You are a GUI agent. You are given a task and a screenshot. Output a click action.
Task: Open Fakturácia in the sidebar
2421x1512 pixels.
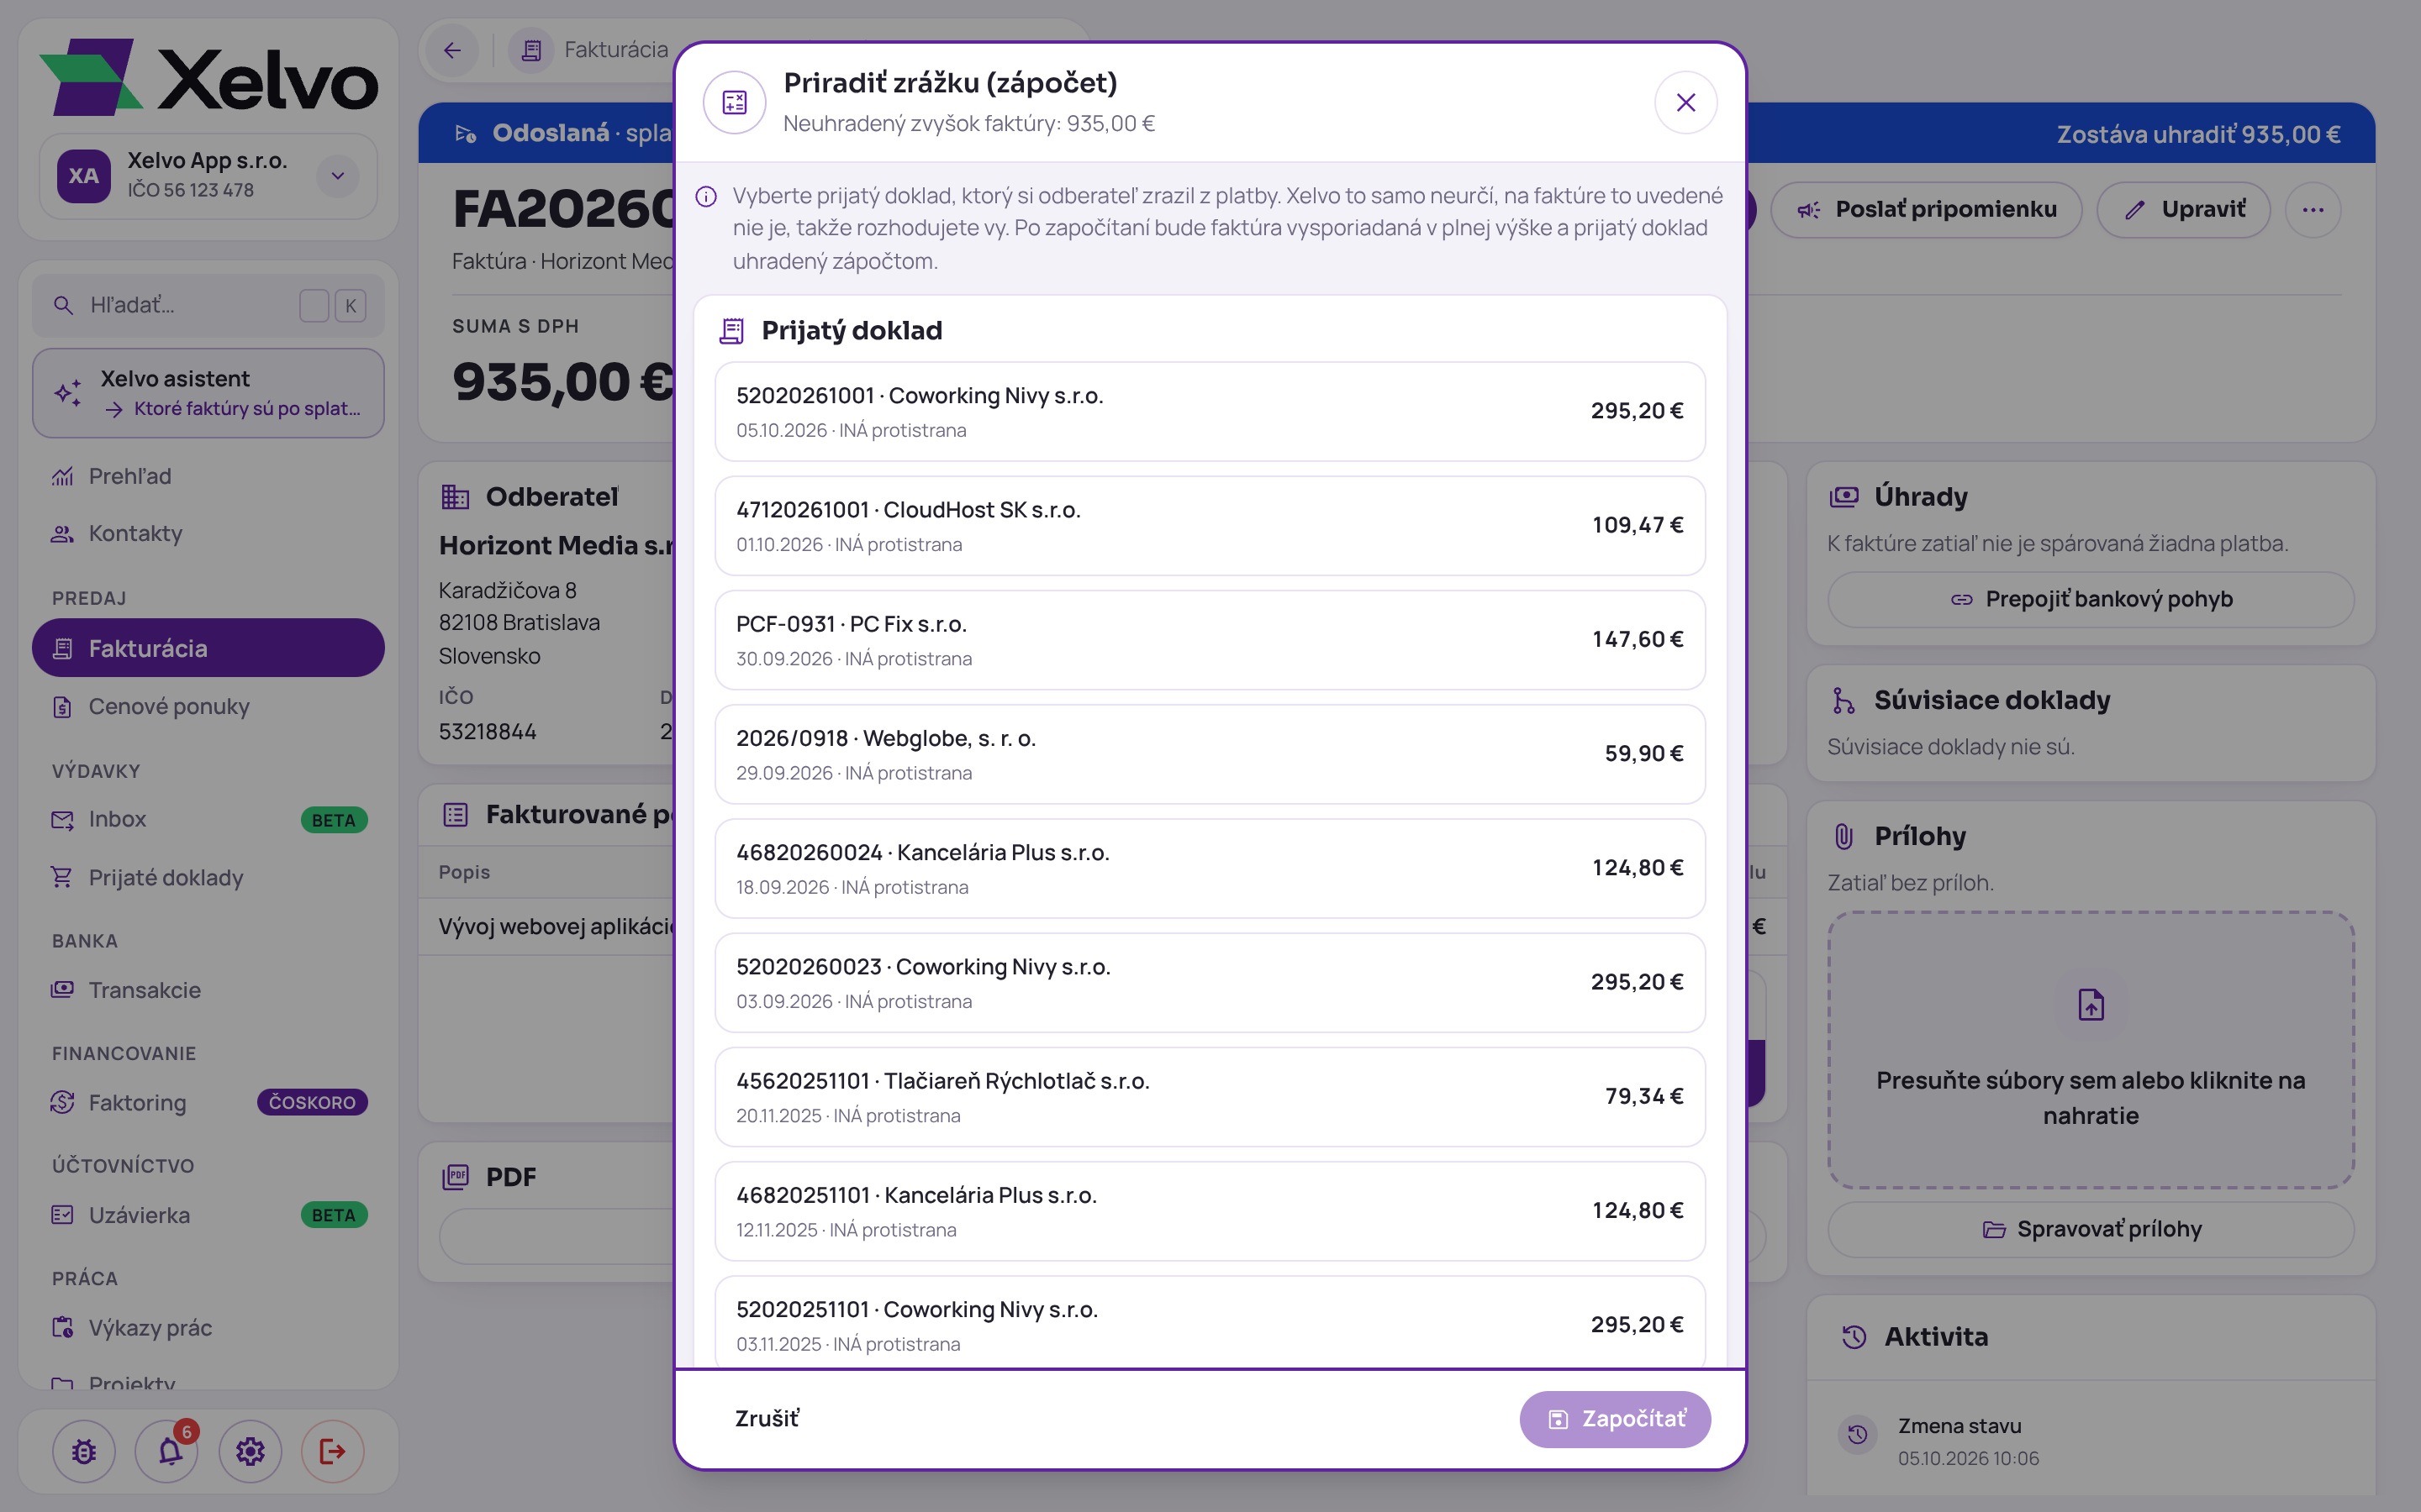click(208, 648)
